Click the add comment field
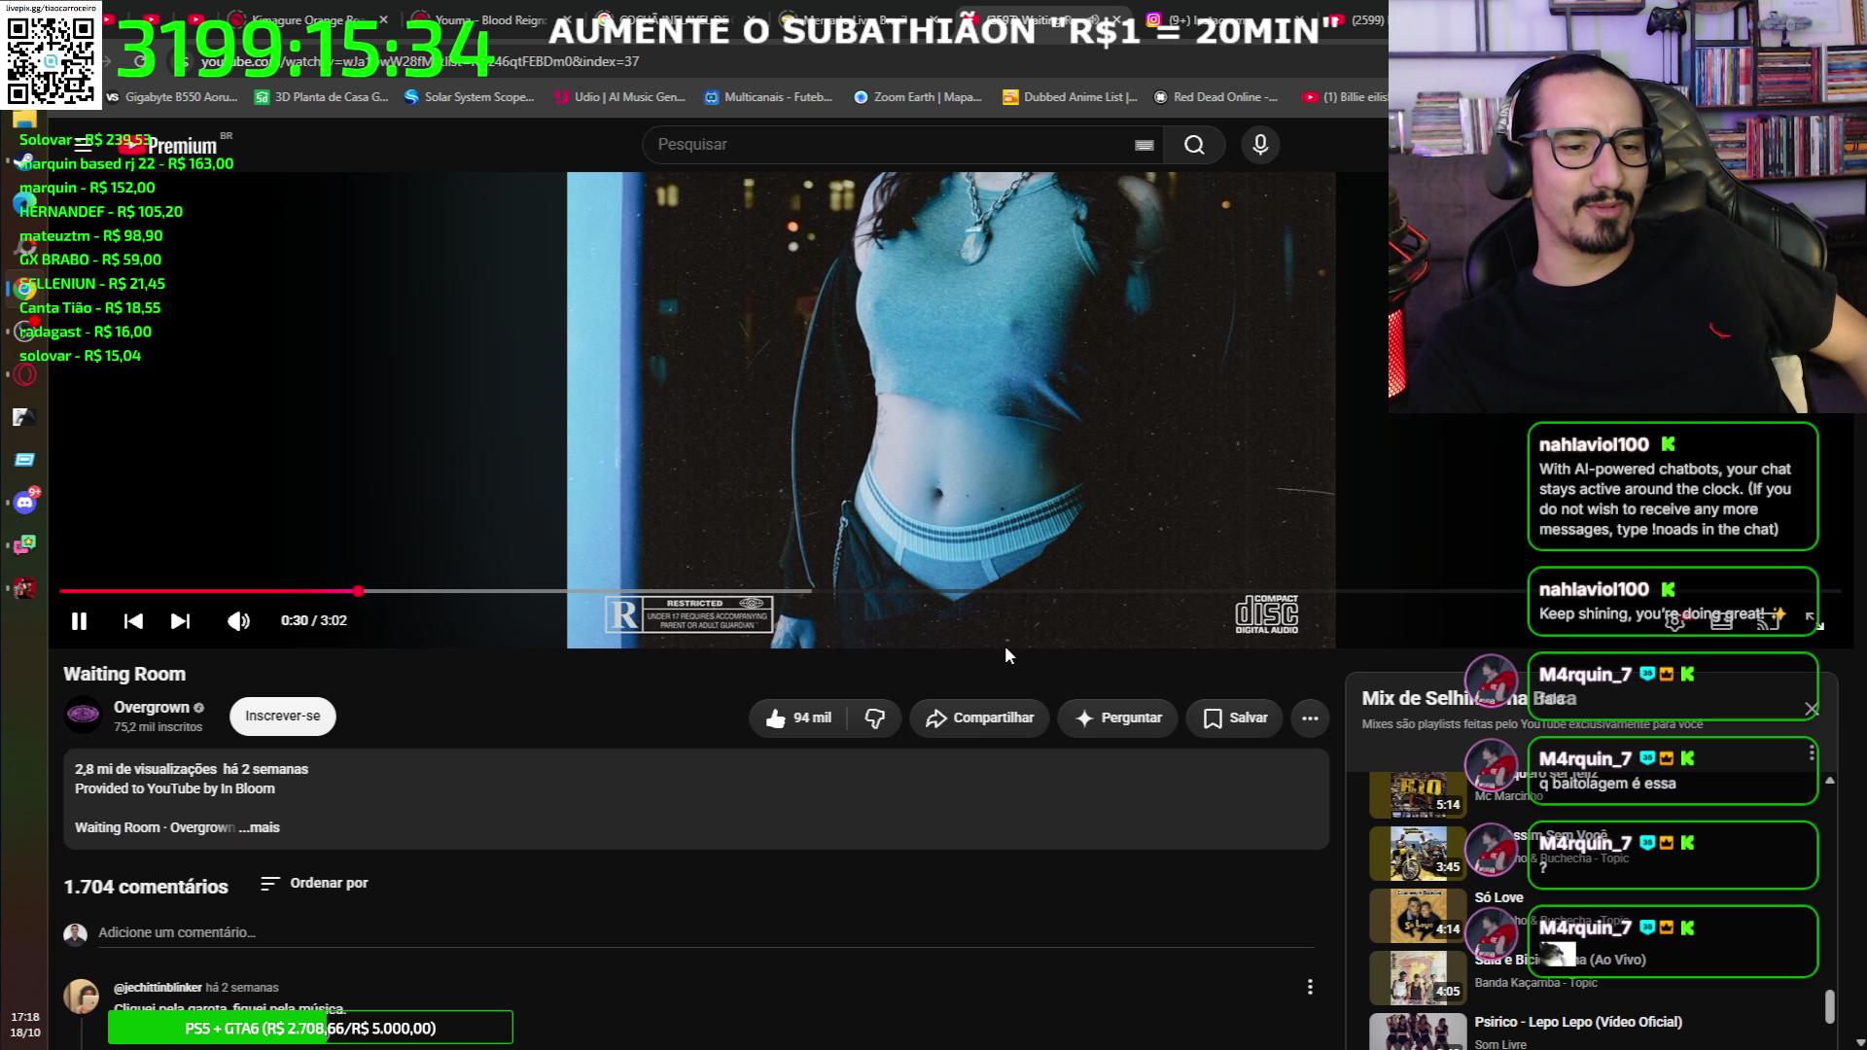Image resolution: width=1867 pixels, height=1050 pixels. 705,932
